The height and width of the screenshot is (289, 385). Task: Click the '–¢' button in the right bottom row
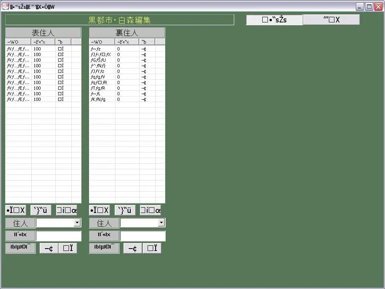[x=133, y=248]
